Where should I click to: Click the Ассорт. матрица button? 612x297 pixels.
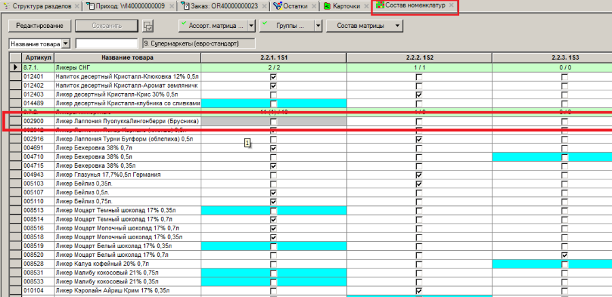click(x=213, y=26)
